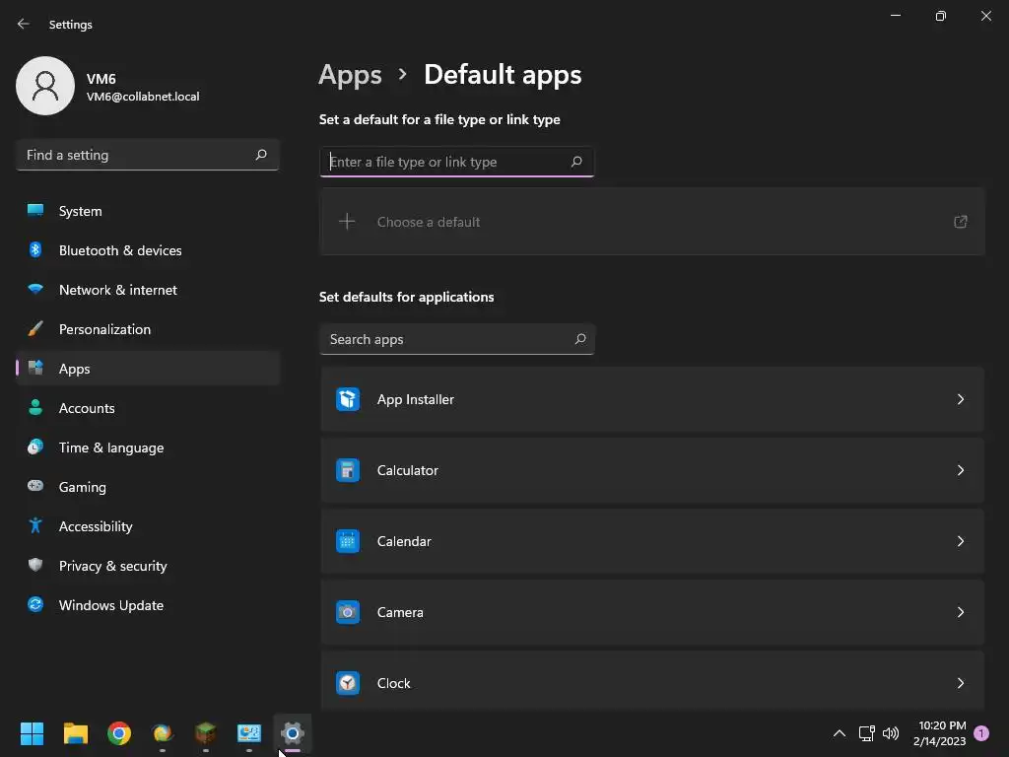Click the Search apps field
The image size is (1009, 757).
click(448, 339)
